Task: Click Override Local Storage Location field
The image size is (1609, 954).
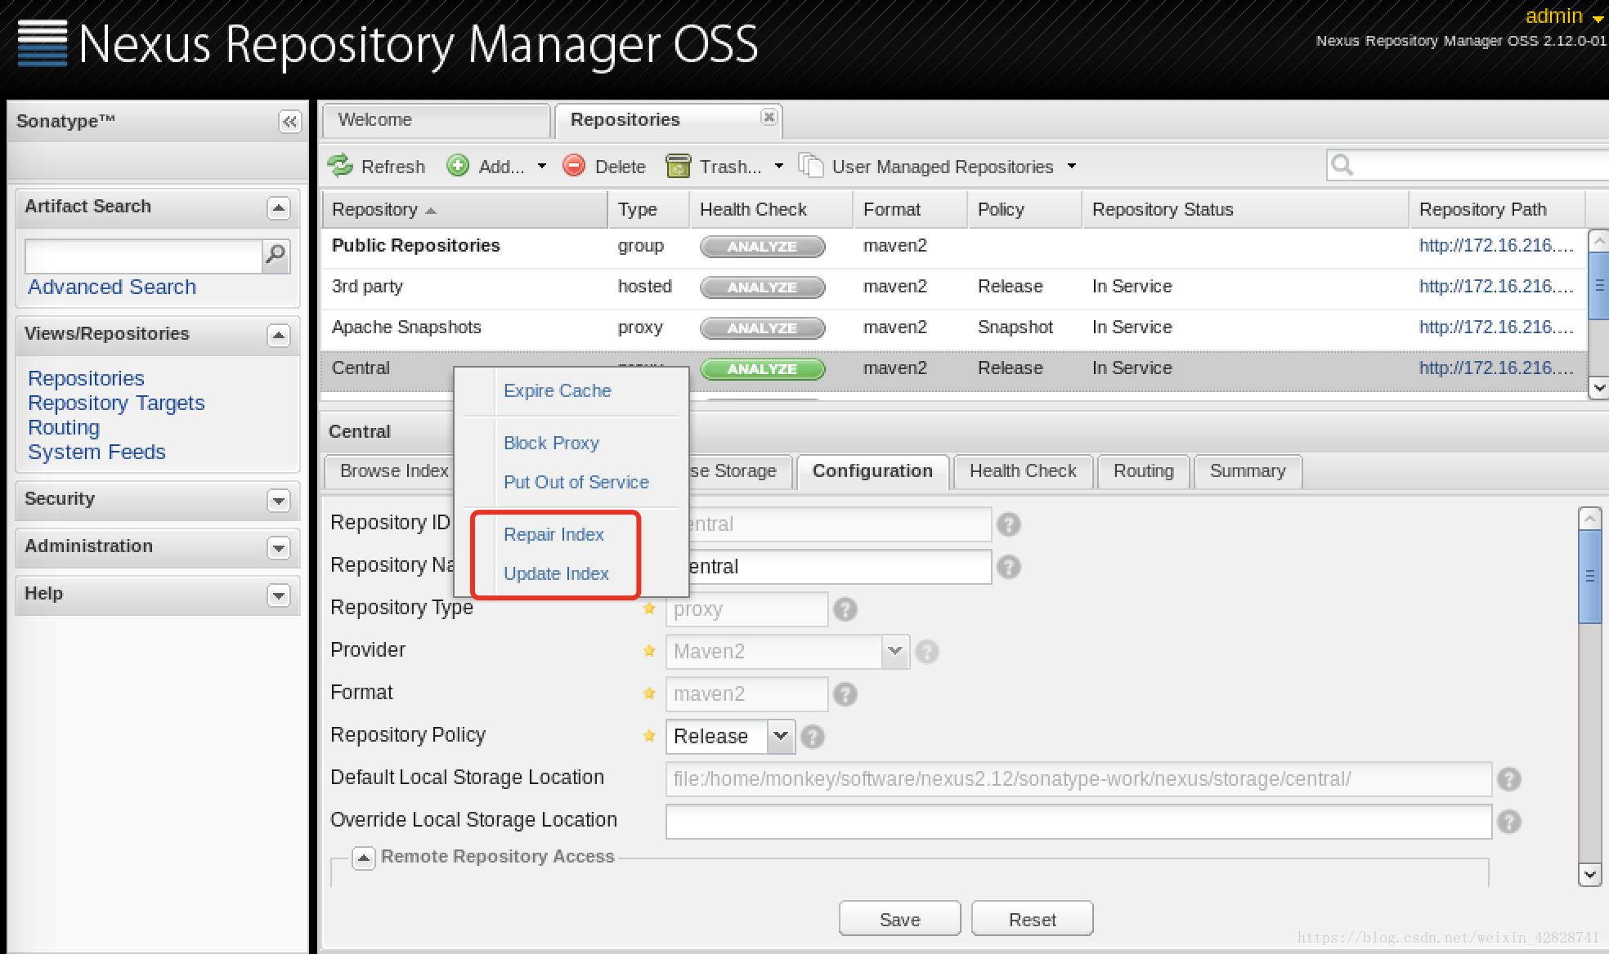Action: coord(1078,822)
